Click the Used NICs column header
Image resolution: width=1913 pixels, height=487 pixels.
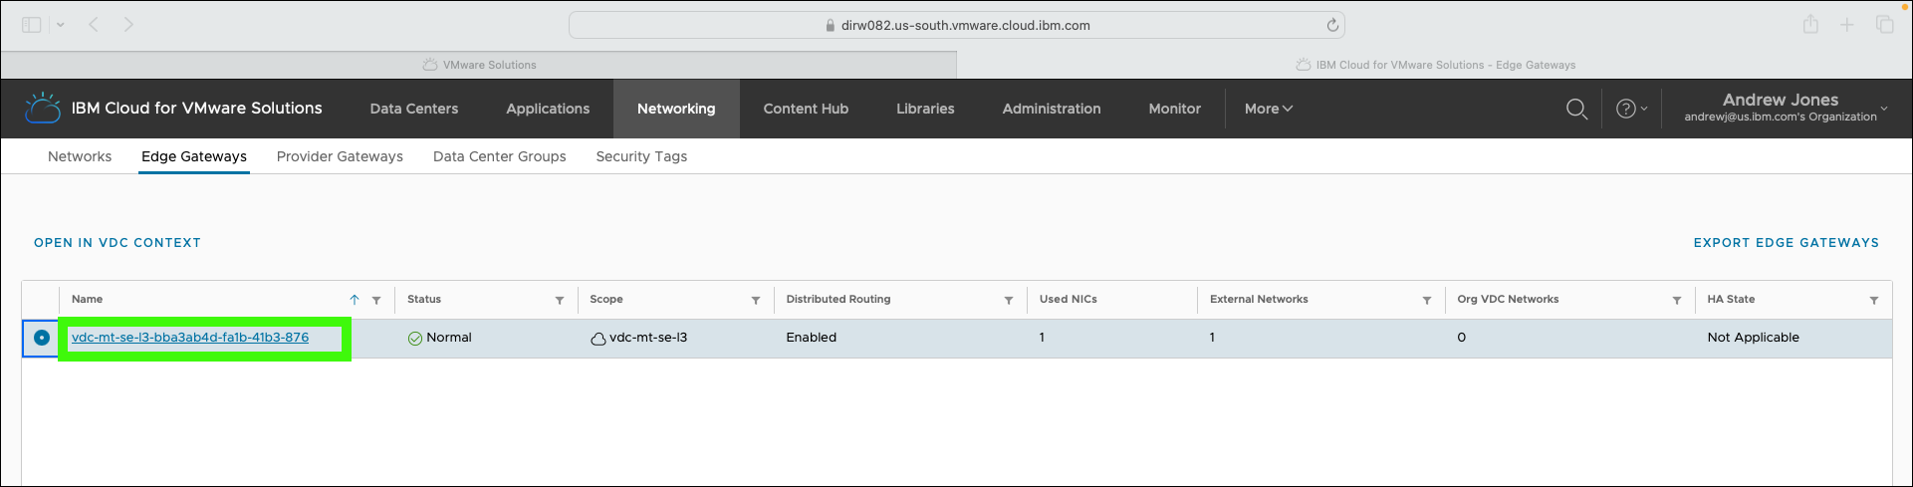pyautogui.click(x=1069, y=300)
